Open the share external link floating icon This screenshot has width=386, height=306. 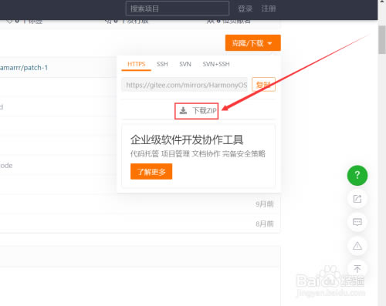(x=357, y=199)
